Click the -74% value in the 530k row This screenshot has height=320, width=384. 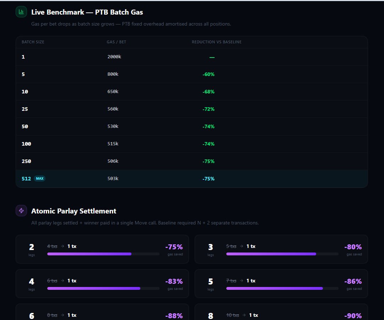coord(209,126)
